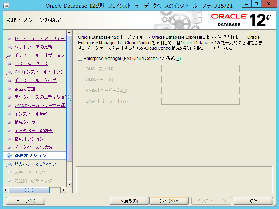Go to the インストール場所 step
This screenshot has width=279, height=209.
tap(31, 114)
